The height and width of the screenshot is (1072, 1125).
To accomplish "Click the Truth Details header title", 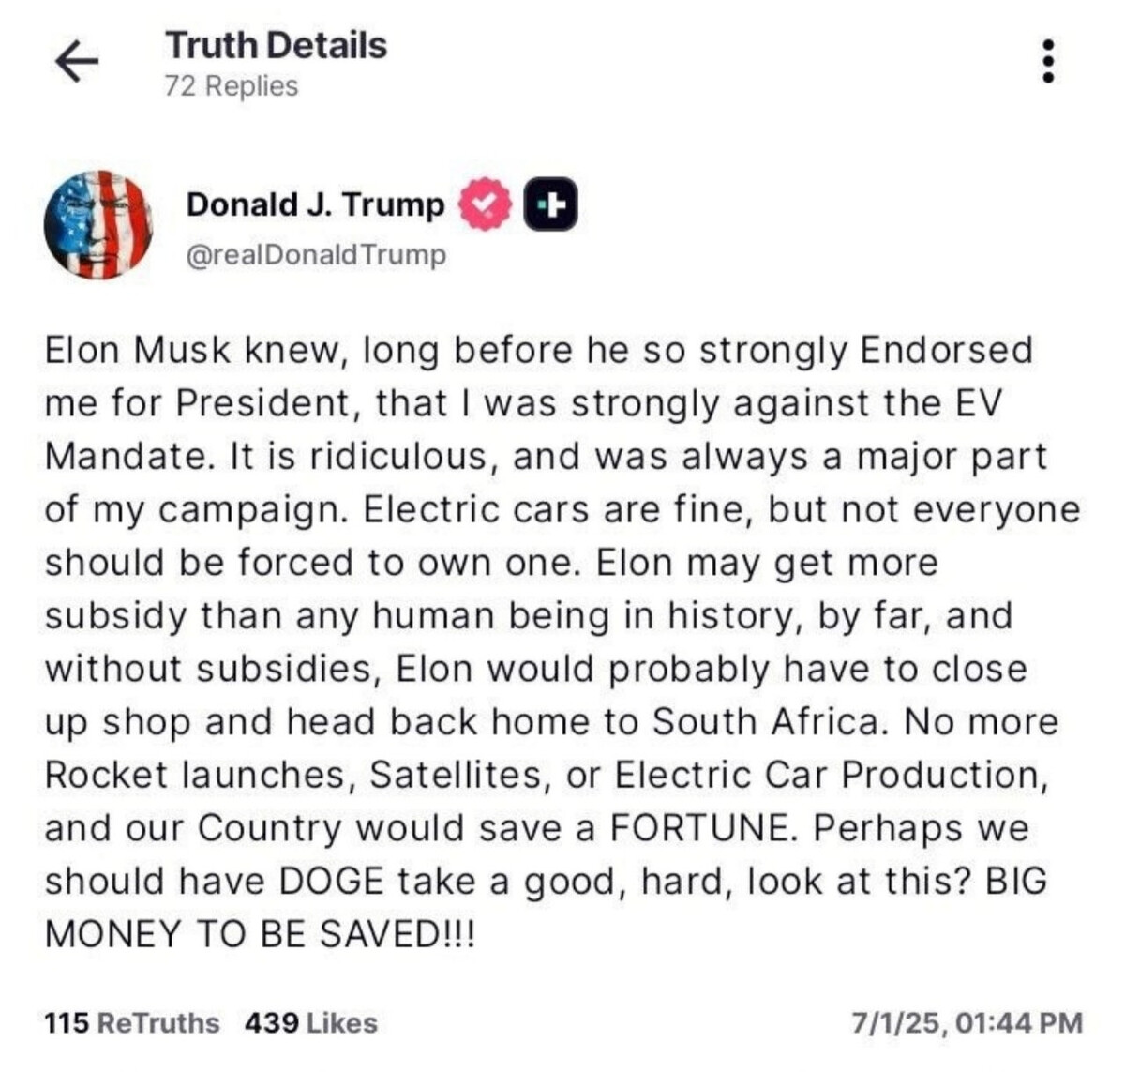I will 276,45.
